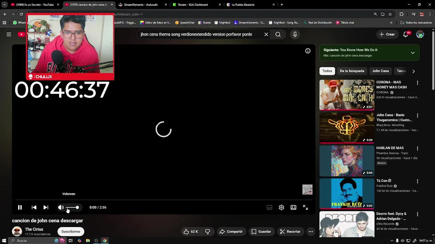The image size is (435, 244).
Task: Open tab search dropdown arrow
Action: pos(4,5)
